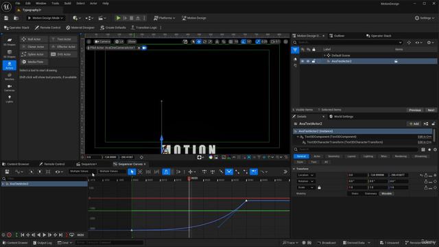Select the General details filter
Screen dimensions: 439x247
click(x=301, y=156)
